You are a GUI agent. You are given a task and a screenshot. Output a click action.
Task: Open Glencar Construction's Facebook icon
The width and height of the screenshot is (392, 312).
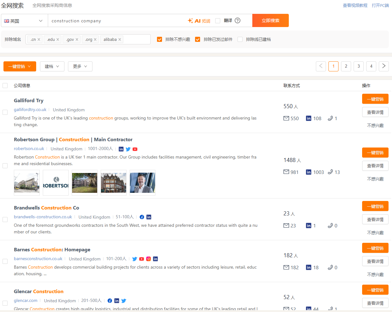[110, 301]
